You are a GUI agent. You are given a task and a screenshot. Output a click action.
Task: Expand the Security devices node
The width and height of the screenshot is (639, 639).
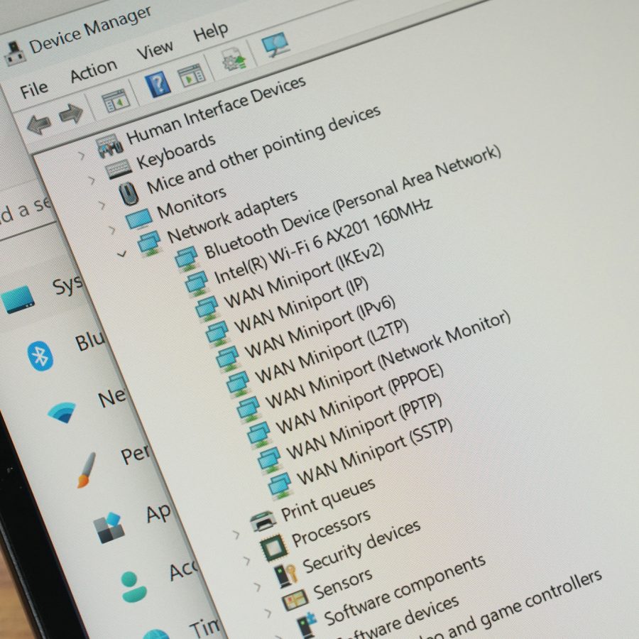click(x=257, y=587)
